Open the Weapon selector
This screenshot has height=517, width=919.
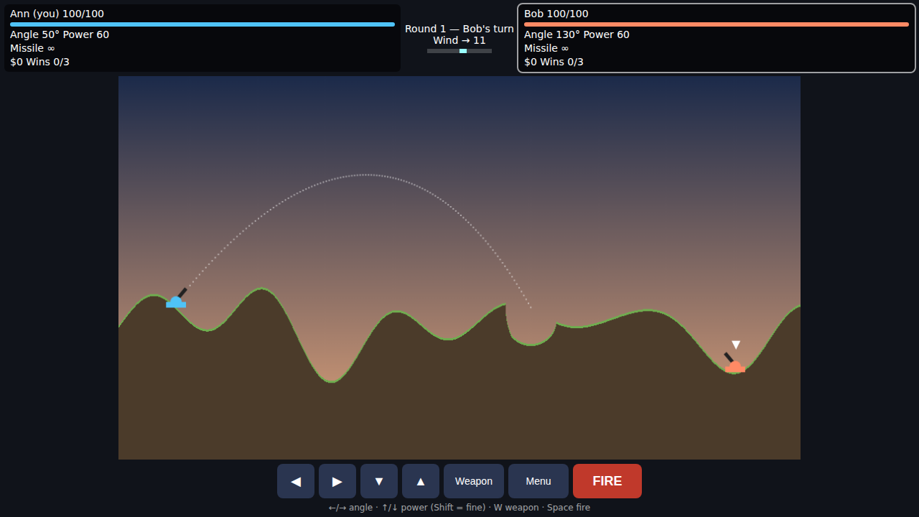[x=474, y=481]
